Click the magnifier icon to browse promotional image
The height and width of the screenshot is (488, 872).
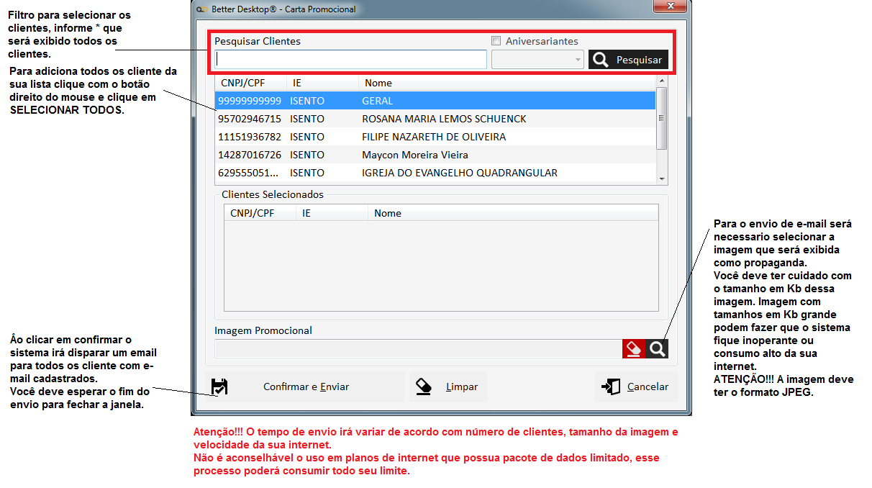pyautogui.click(x=657, y=349)
